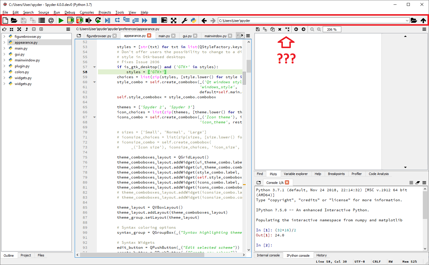Run the current selection or line
The image size is (429, 265).
pyautogui.click(x=89, y=20)
